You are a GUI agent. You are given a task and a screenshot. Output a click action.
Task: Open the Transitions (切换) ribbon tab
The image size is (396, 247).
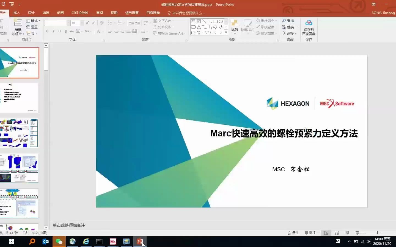[x=46, y=13]
